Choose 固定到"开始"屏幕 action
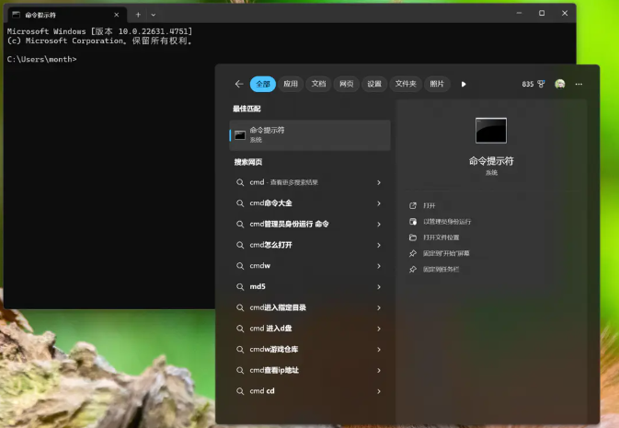The height and width of the screenshot is (428, 619). tap(446, 253)
